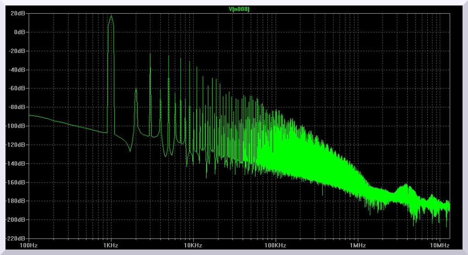
Task: Select the -180dB vertical axis label
Action: [x=17, y=201]
